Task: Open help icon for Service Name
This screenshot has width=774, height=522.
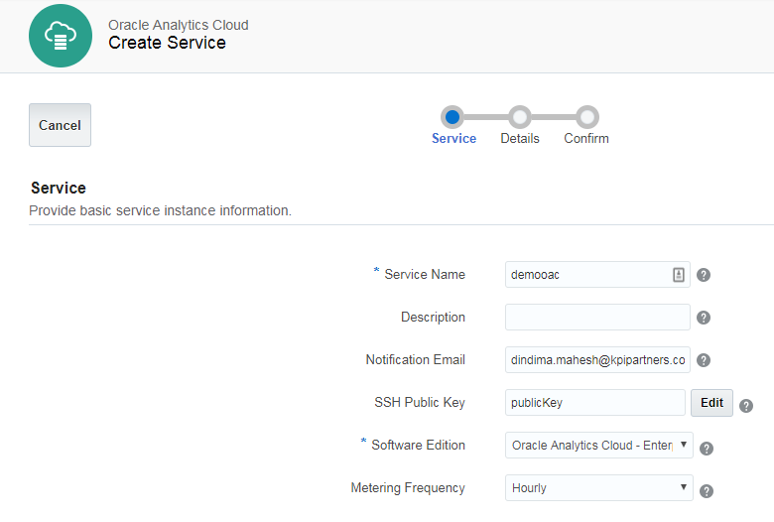Action: pyautogui.click(x=704, y=275)
